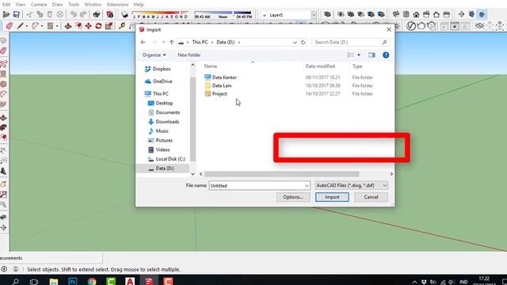The image size is (507, 285).
Task: Click the Undo arrow in the toolbar
Action: [x=74, y=14]
